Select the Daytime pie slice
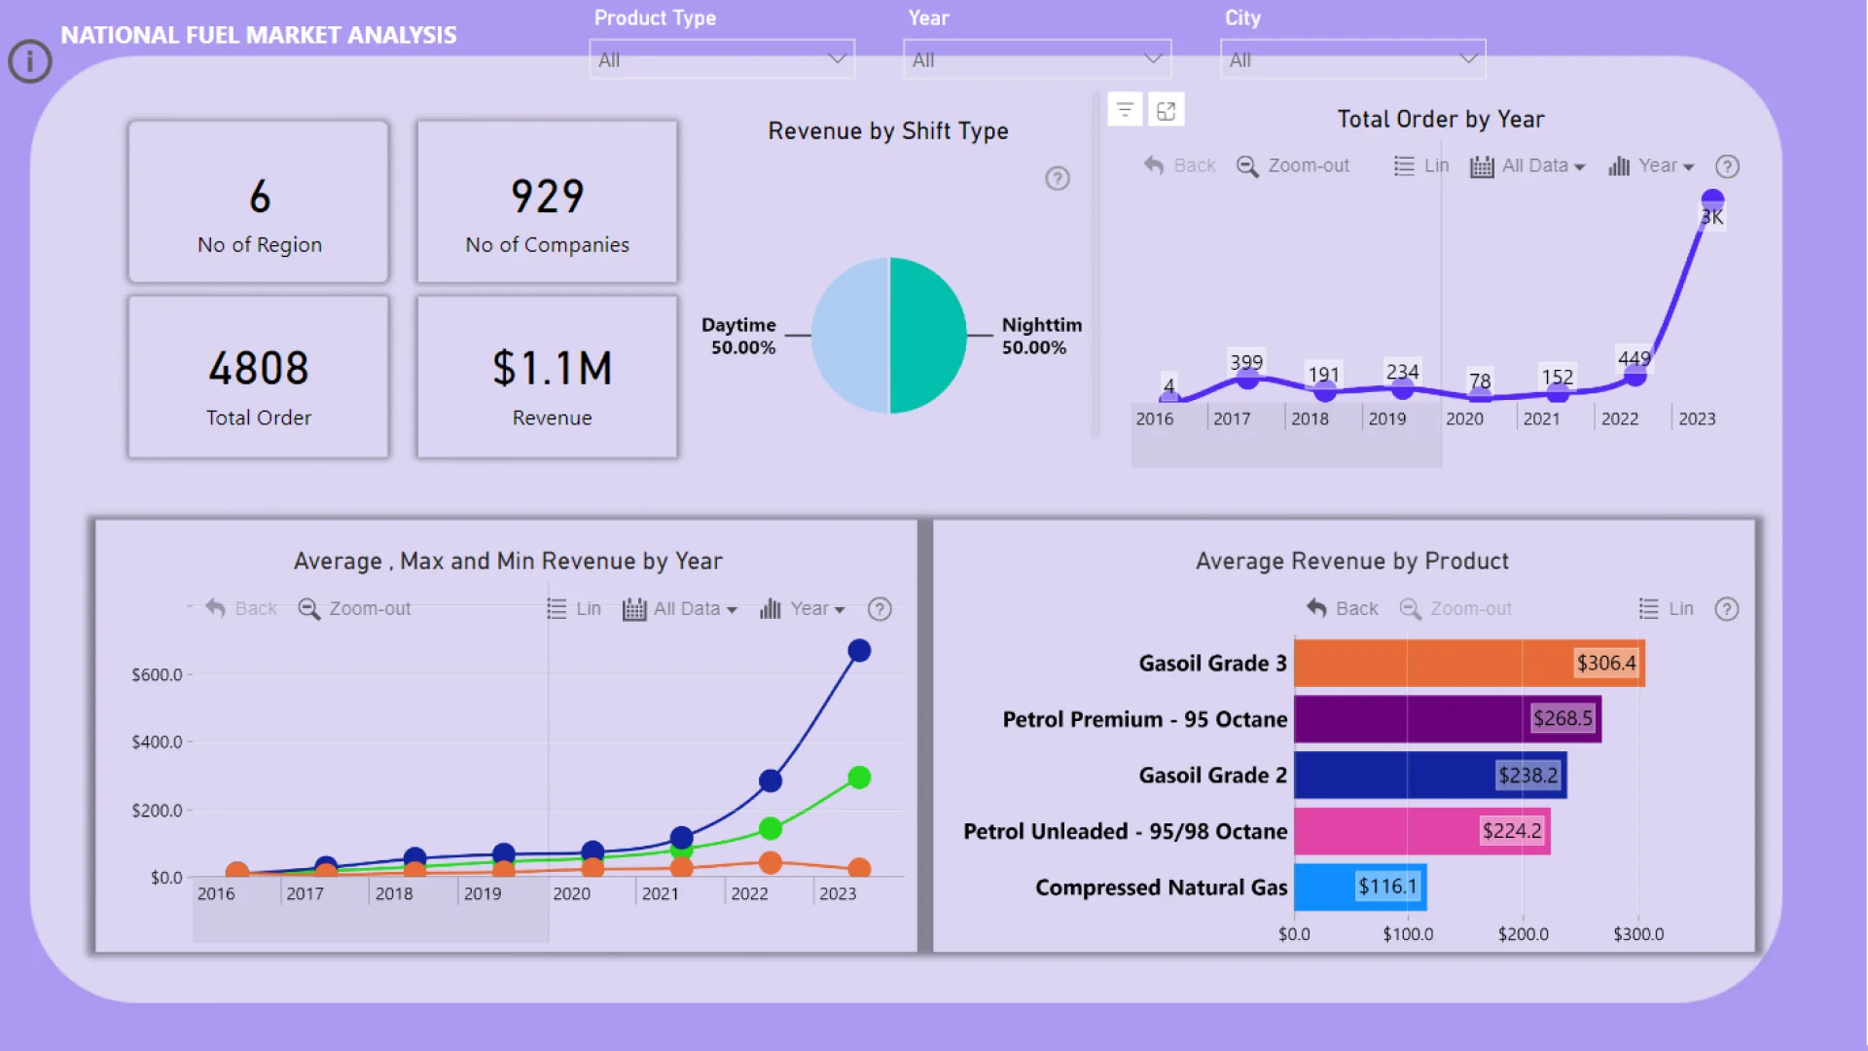Viewport: 1868px width, 1051px height. tap(849, 336)
